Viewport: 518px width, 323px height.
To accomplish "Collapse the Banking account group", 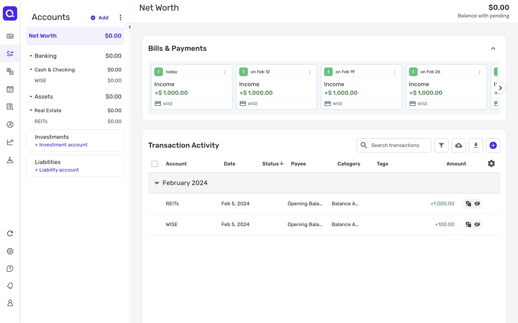I will tap(31, 56).
